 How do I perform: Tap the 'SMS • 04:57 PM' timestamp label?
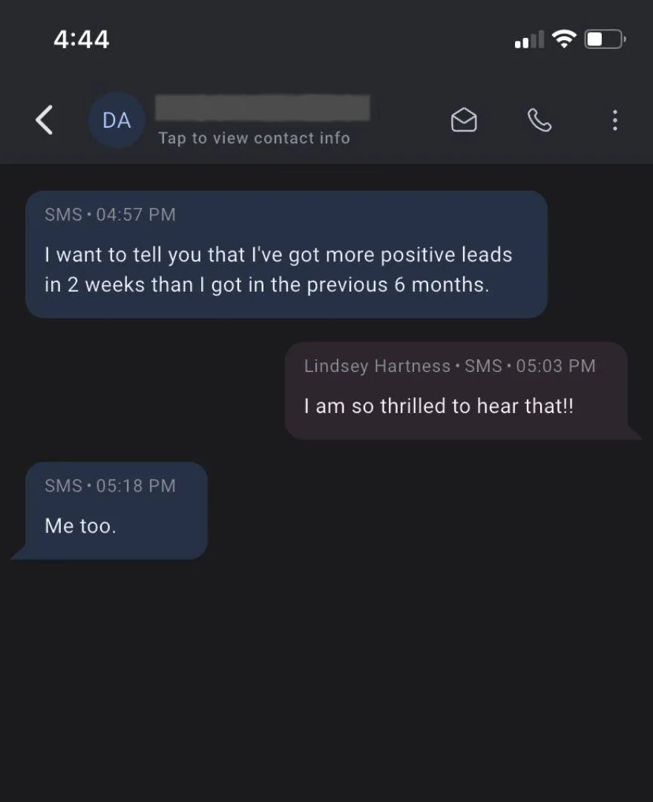click(110, 215)
